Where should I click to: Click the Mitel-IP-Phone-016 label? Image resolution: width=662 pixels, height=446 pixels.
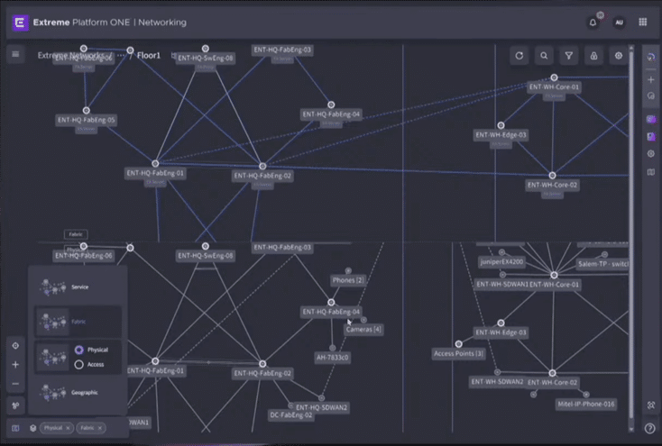click(x=586, y=405)
